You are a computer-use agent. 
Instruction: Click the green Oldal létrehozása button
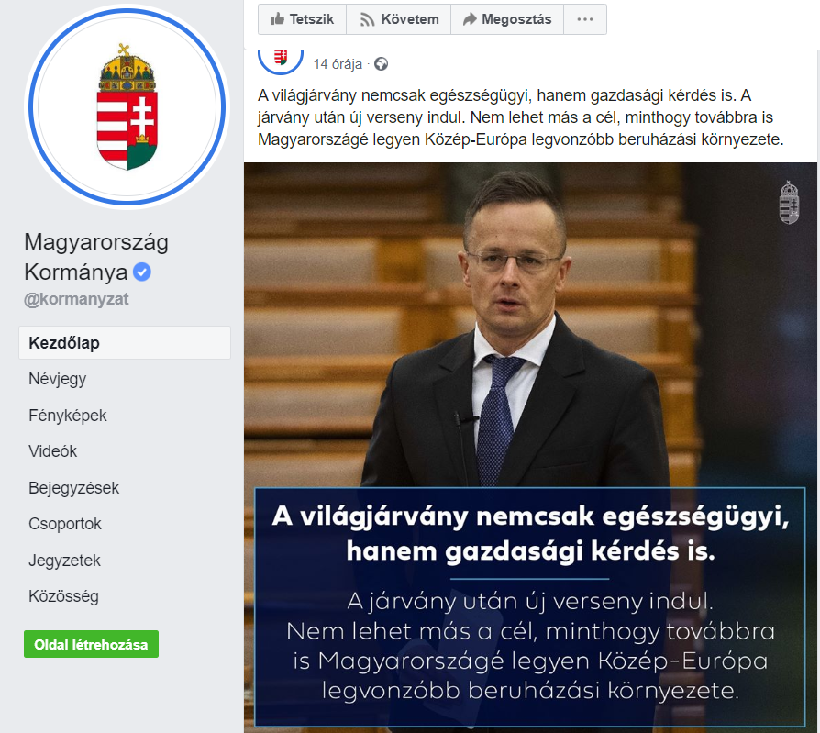pos(91,644)
